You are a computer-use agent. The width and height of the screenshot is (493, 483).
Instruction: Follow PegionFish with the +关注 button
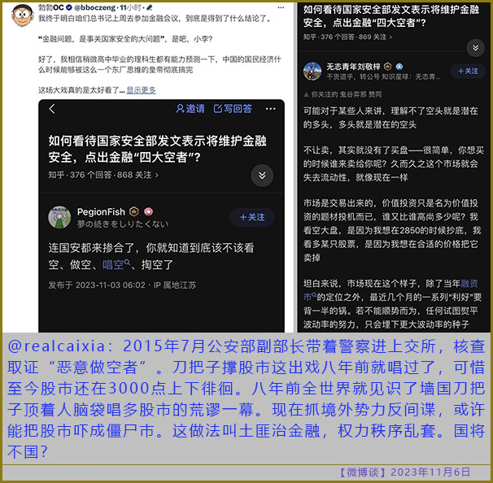pyautogui.click(x=252, y=217)
